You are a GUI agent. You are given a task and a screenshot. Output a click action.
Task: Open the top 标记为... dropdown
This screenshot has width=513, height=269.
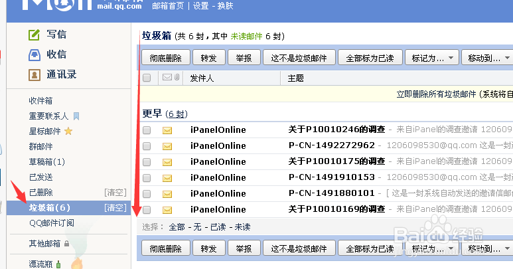point(432,58)
